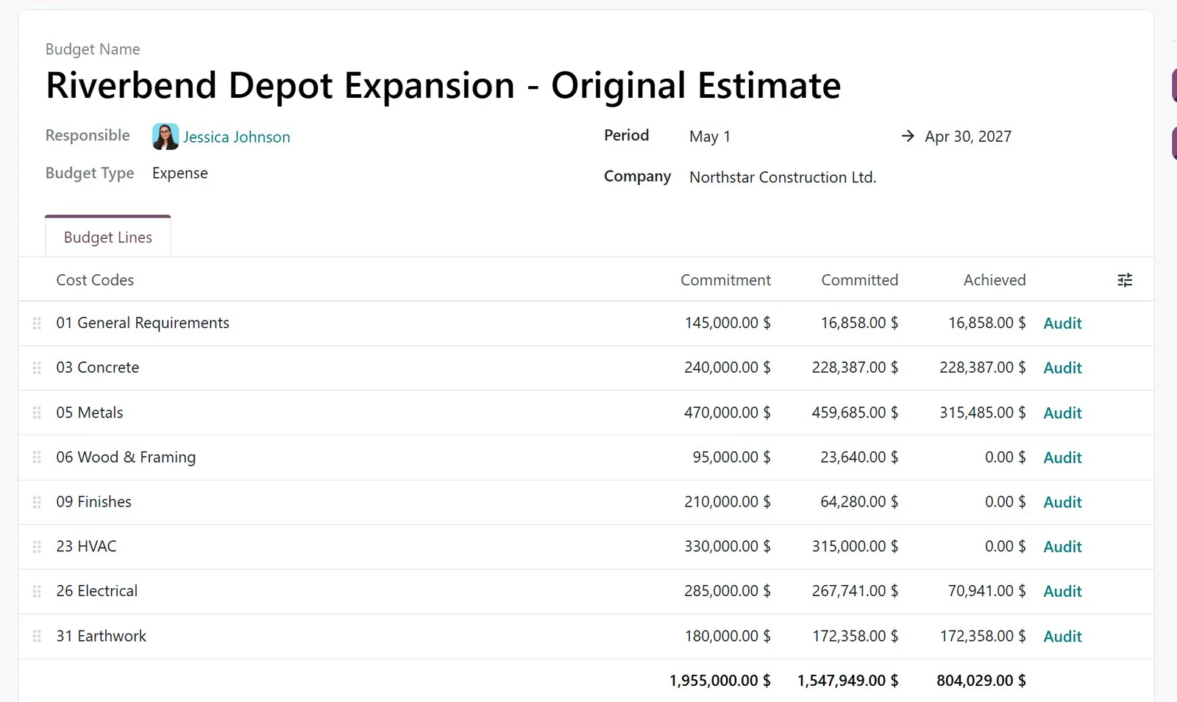Screen dimensions: 1177x702
Task: Click commitment value 95,000.00 $
Action: (731, 457)
